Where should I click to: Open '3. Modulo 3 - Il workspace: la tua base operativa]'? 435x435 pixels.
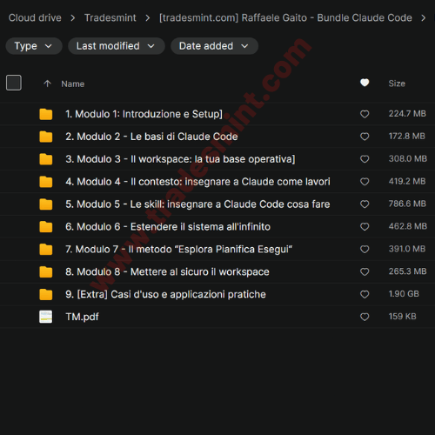point(180,159)
